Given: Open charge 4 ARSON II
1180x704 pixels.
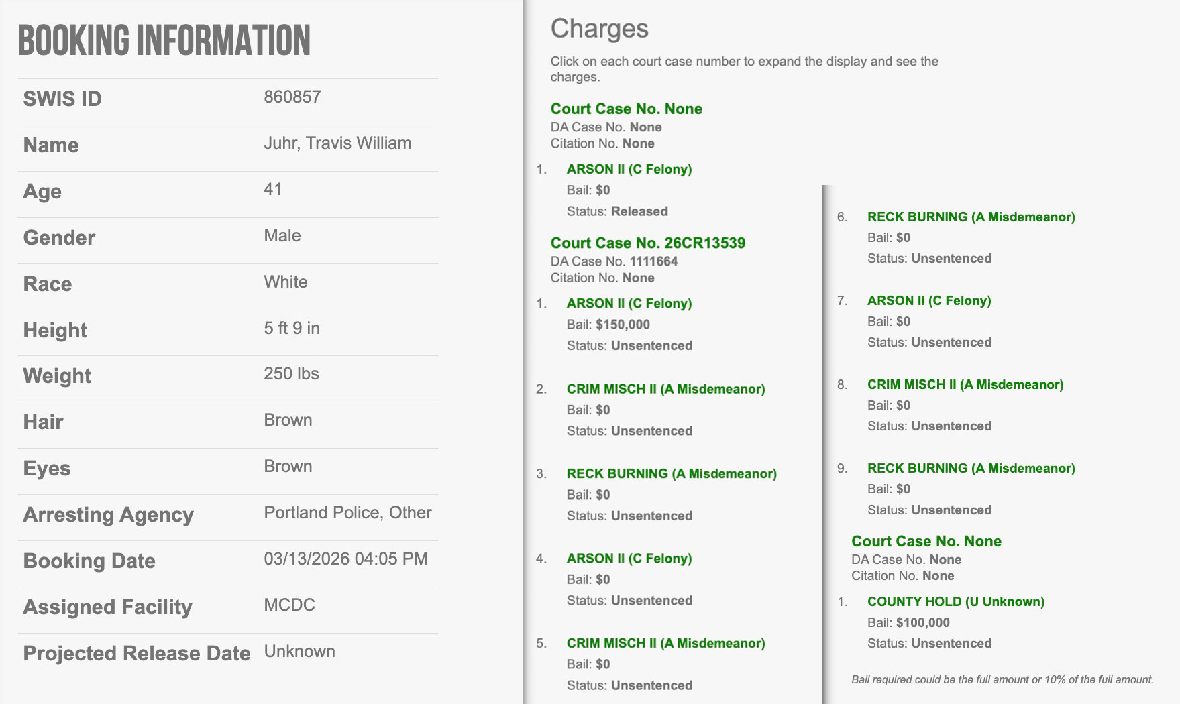Looking at the screenshot, I should pyautogui.click(x=629, y=559).
